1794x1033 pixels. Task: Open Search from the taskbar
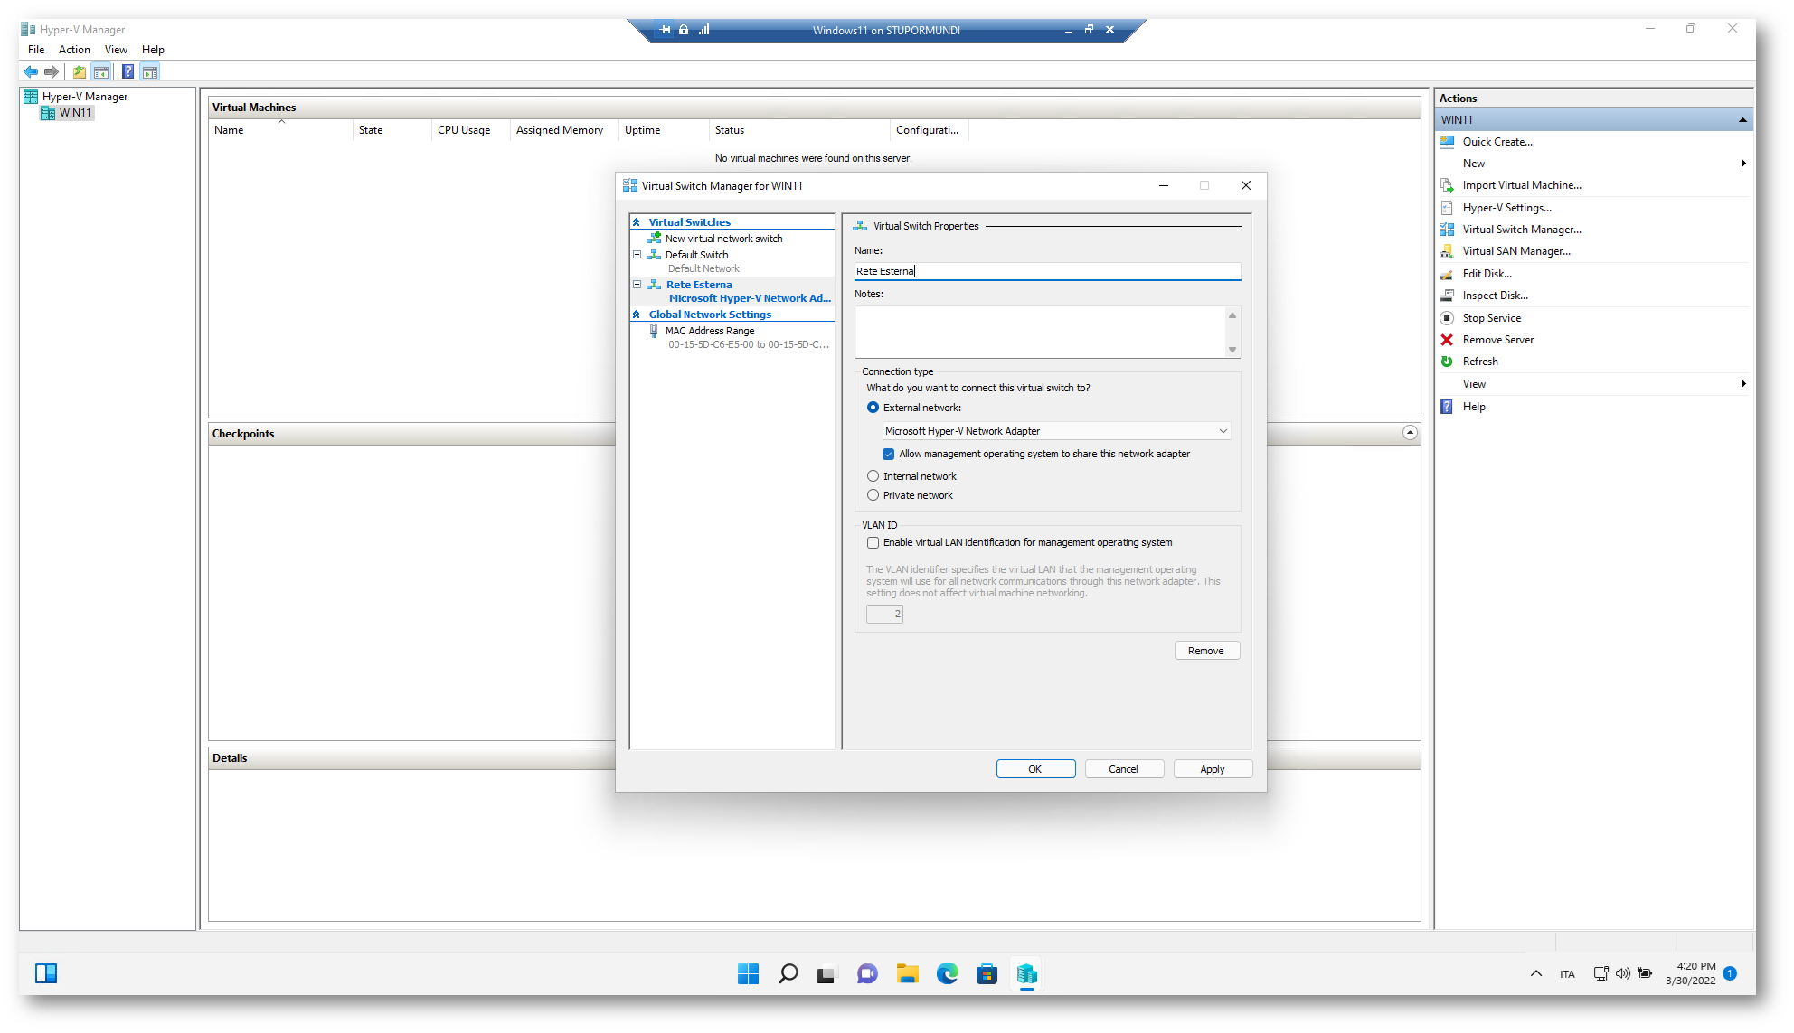788,973
